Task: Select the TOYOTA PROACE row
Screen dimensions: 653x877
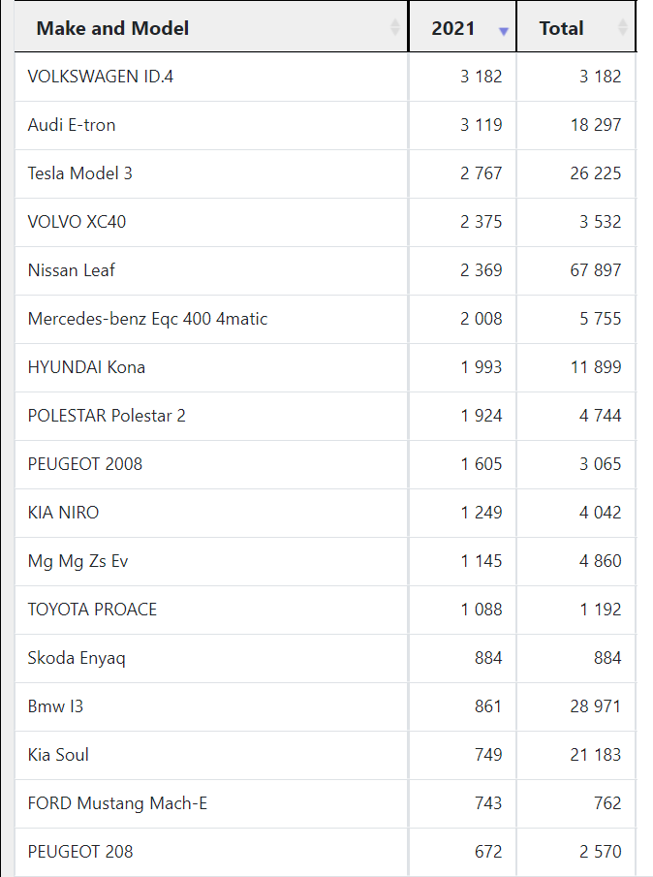Action: click(326, 610)
